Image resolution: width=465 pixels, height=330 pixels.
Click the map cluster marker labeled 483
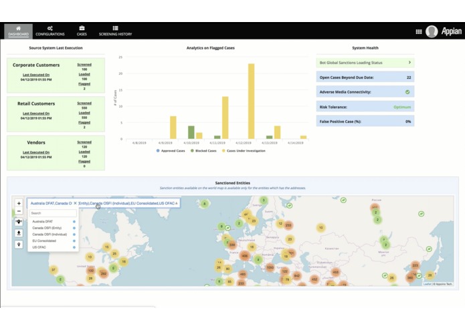(243, 275)
